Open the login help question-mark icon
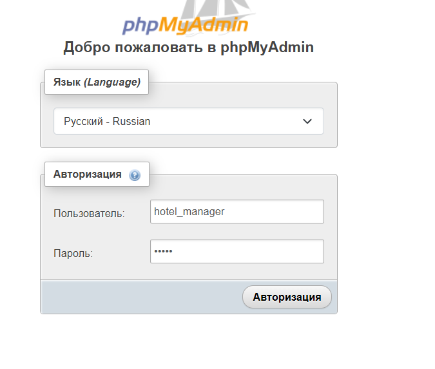Viewport: 435px width, 369px height. pyautogui.click(x=135, y=175)
